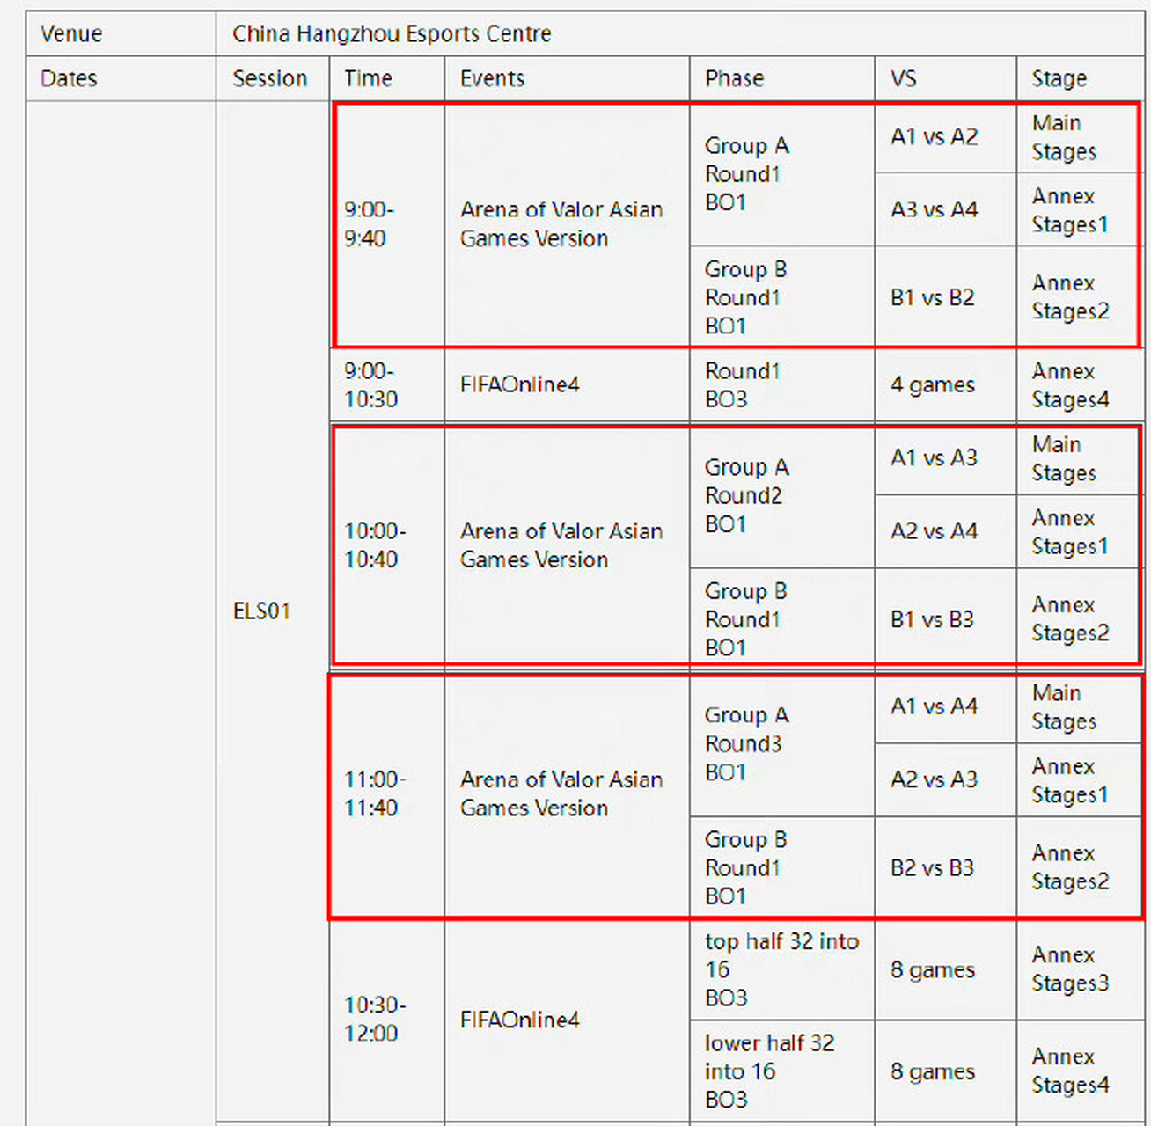Screen dimensions: 1151x1126
Task: Select the "Round1 BO3" phase cell
Action: tap(782, 385)
